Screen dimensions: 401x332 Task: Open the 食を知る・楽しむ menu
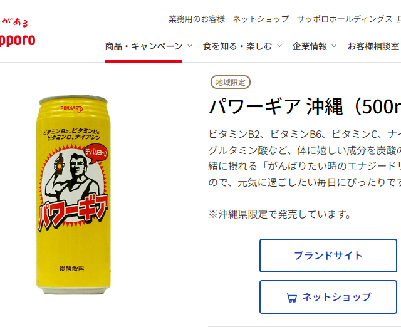pyautogui.click(x=237, y=46)
